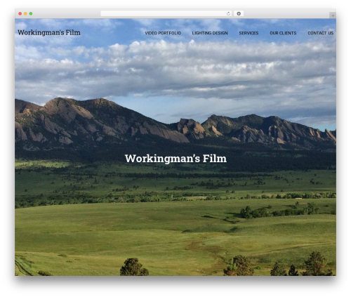351x297 pixels.
Task: Open the Lighting Design menu item
Action: [210, 33]
